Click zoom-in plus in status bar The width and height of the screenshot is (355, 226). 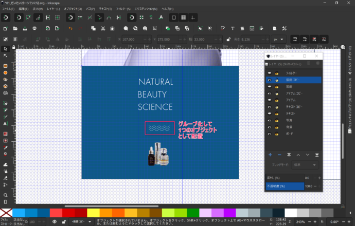pyautogui.click(x=315, y=222)
